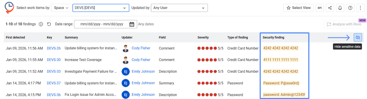Sort by Severity column header
This screenshot has height=99, width=367.
pyautogui.click(x=203, y=37)
